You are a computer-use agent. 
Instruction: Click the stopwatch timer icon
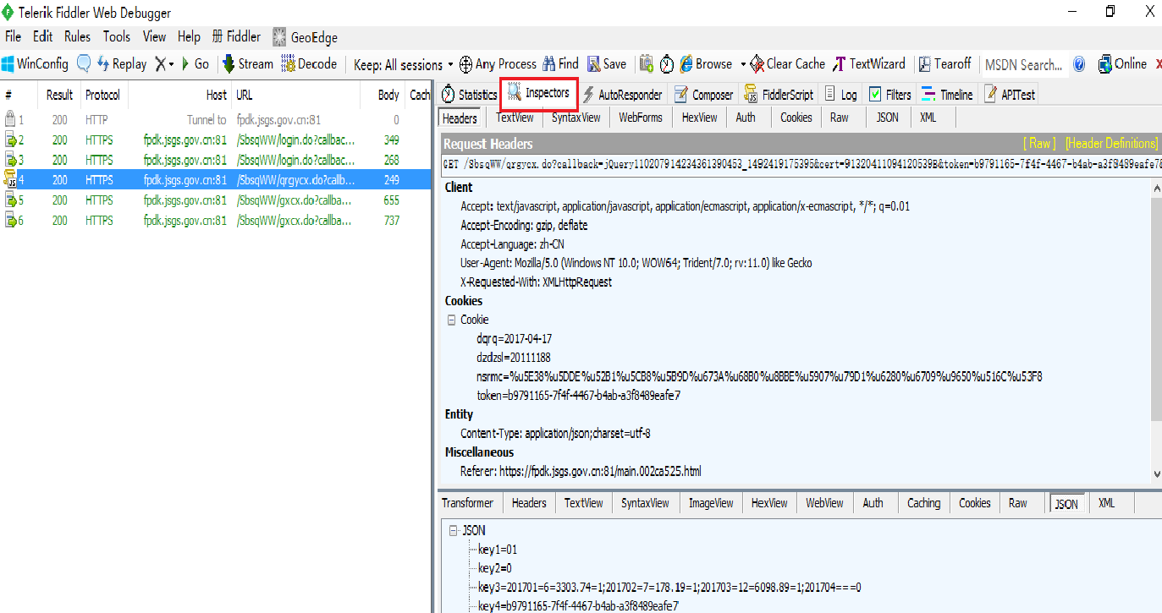(667, 64)
